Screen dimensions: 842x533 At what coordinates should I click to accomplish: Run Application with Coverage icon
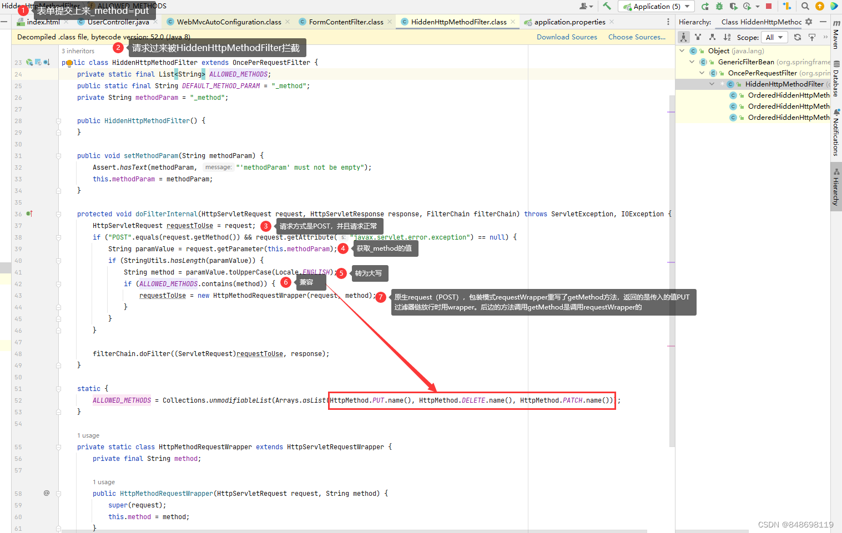click(x=734, y=6)
